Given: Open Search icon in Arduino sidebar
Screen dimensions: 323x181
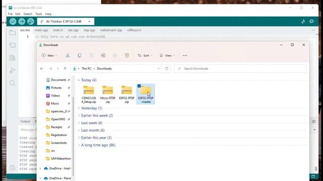Looking at the screenshot, I should [x=12, y=83].
